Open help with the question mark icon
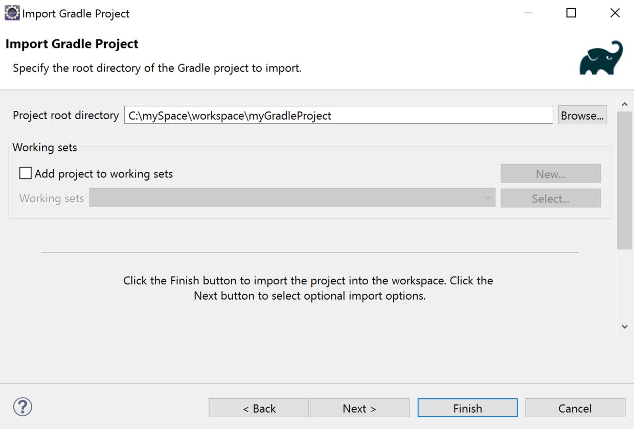 click(x=23, y=407)
